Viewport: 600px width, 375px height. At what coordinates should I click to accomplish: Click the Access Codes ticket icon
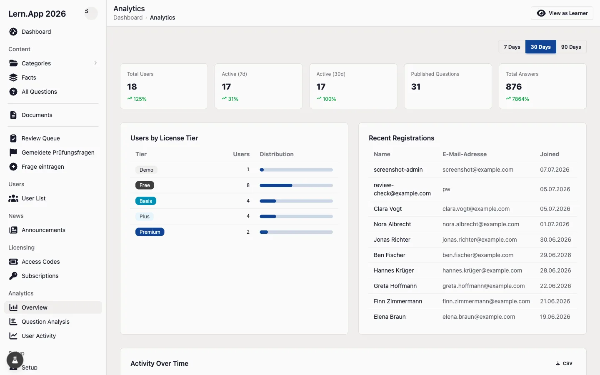point(13,262)
